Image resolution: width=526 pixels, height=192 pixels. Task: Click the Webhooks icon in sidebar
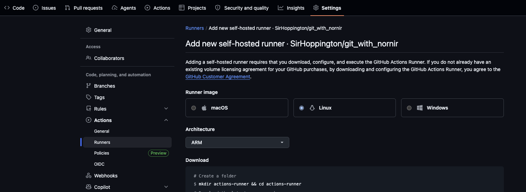tap(89, 175)
